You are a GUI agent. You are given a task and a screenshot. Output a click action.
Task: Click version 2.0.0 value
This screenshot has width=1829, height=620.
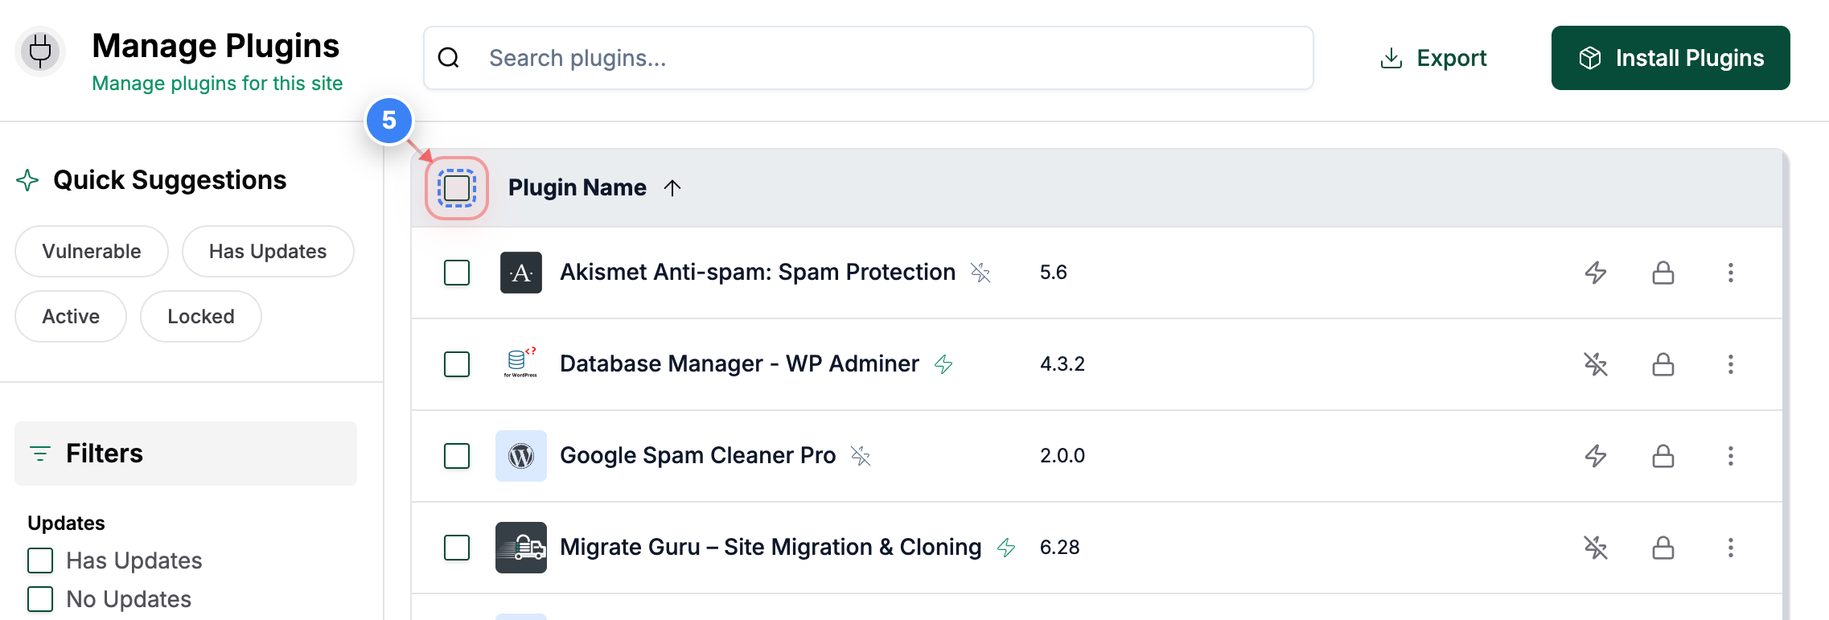point(1062,456)
